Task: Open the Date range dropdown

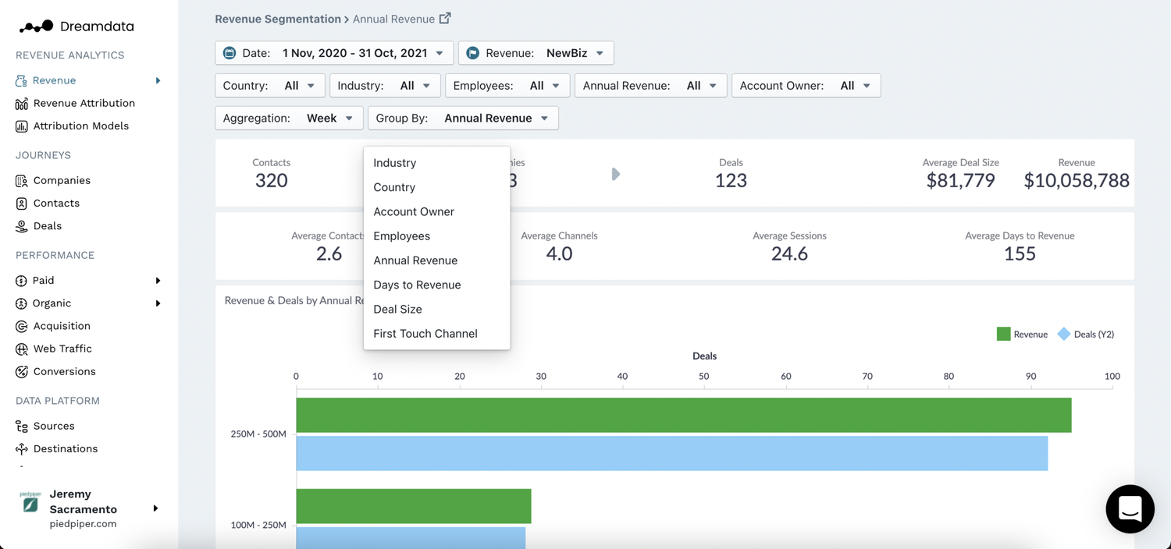Action: coord(334,53)
